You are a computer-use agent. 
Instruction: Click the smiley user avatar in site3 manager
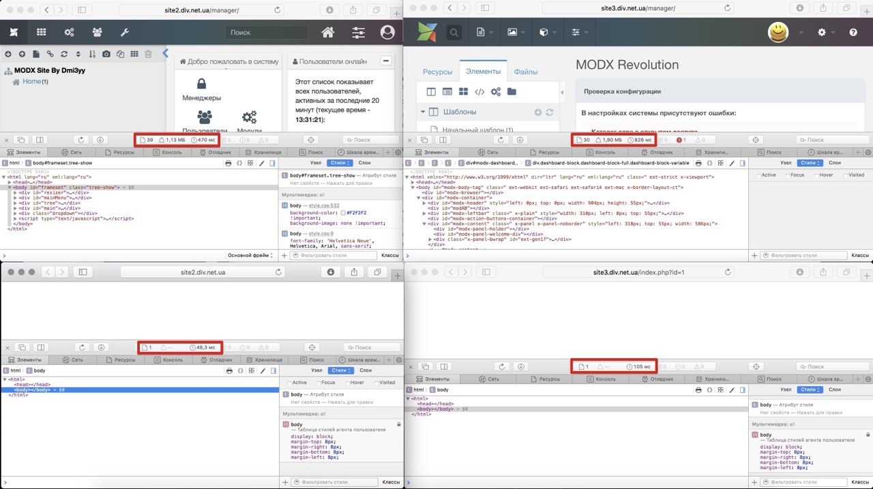779,32
